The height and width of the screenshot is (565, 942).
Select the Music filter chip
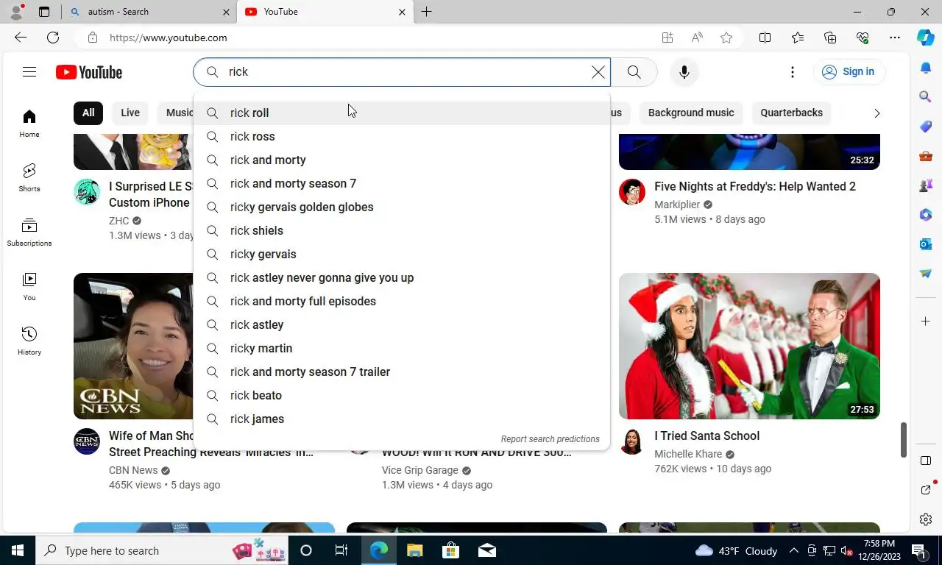pos(176,113)
